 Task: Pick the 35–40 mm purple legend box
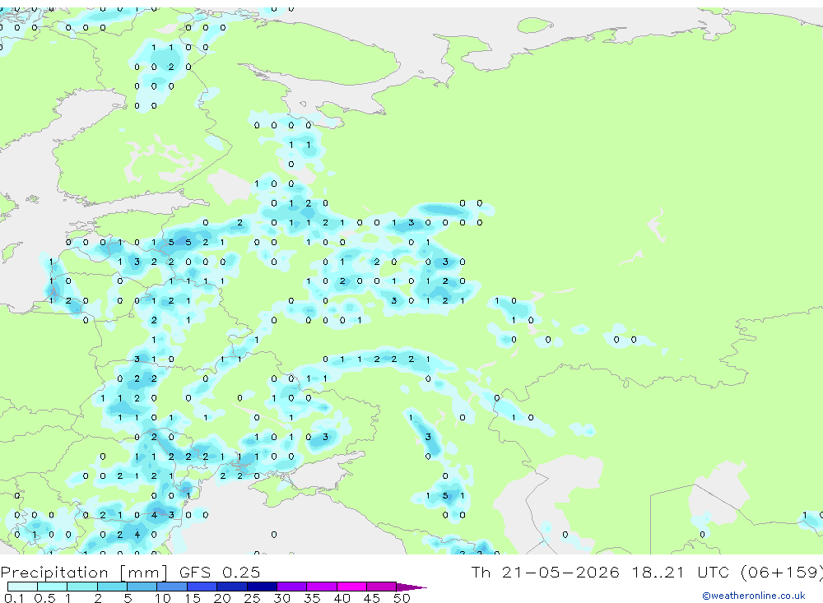coord(322,587)
